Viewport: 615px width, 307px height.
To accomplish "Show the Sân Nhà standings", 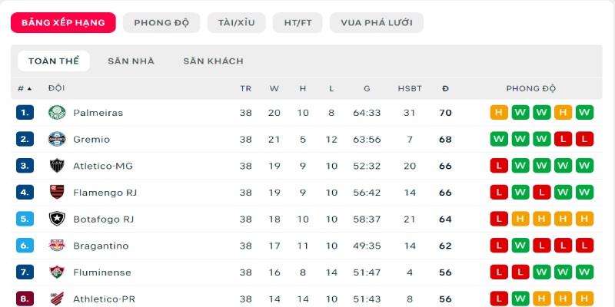I will 131,61.
